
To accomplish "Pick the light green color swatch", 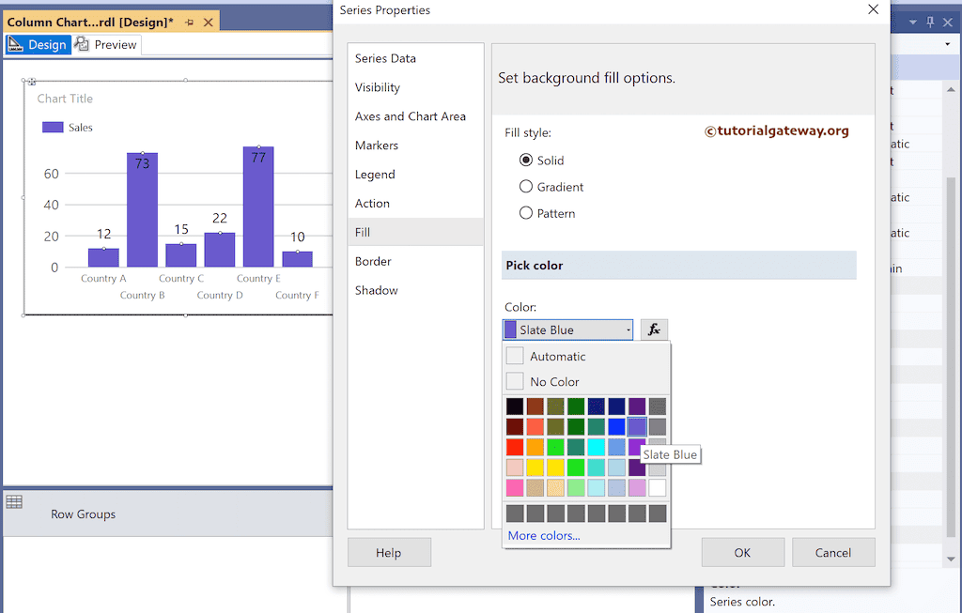I will [x=576, y=487].
